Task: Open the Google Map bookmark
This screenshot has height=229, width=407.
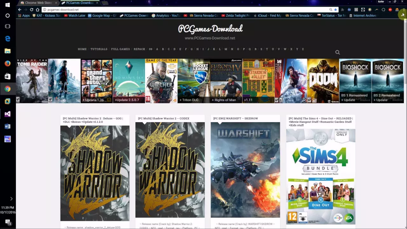Action: point(102,15)
